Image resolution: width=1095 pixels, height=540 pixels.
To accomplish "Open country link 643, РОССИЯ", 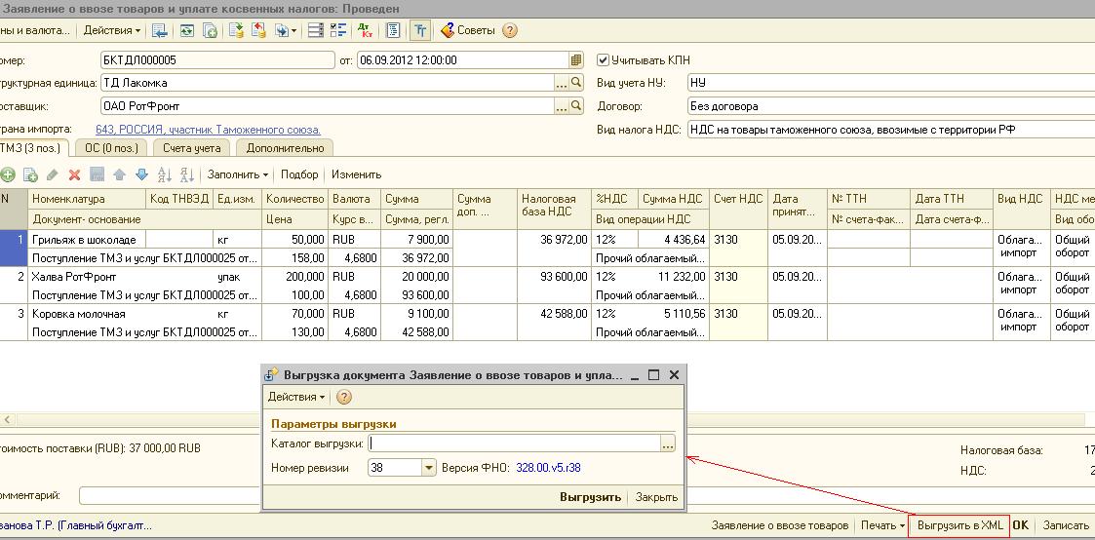I will click(x=208, y=130).
